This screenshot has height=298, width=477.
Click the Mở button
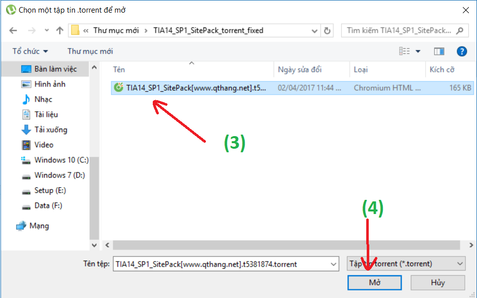click(x=374, y=283)
